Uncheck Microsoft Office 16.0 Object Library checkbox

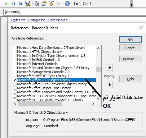click(x=15, y=80)
